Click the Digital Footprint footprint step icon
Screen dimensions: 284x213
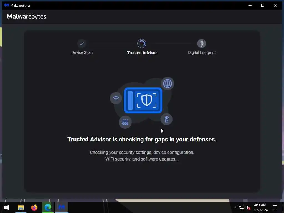click(202, 44)
